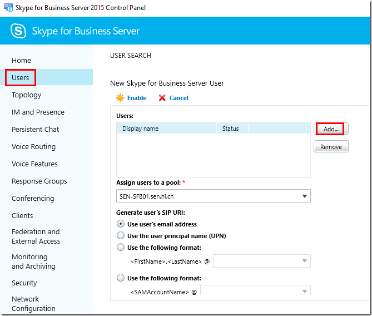Open the Security section
This screenshot has height=316, width=372.
[24, 283]
